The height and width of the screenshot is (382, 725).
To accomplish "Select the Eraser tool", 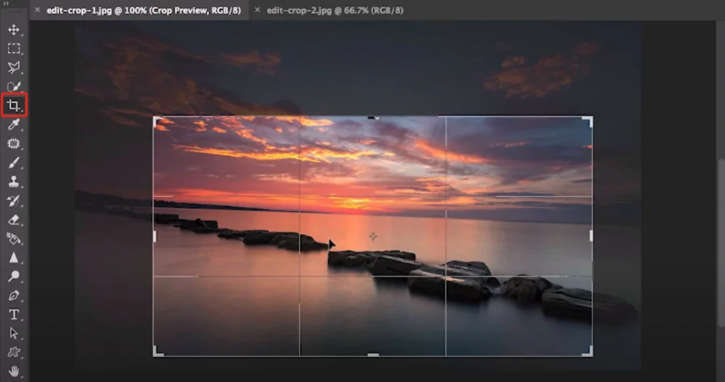I will click(x=13, y=220).
